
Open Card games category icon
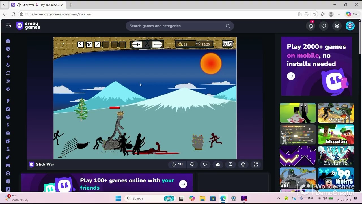pos(8,141)
